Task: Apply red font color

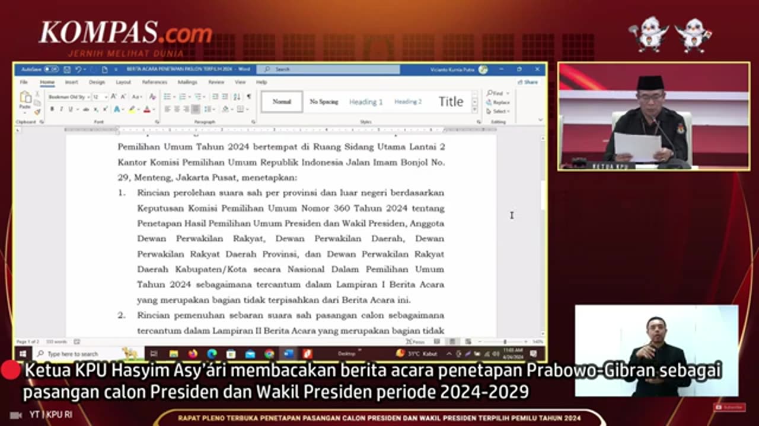Action: pyautogui.click(x=147, y=109)
